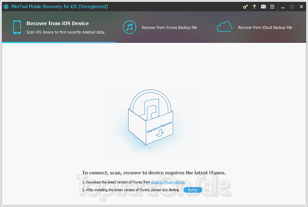Click the iOS phone device icon
This screenshot has height=207, width=308.
point(17,27)
